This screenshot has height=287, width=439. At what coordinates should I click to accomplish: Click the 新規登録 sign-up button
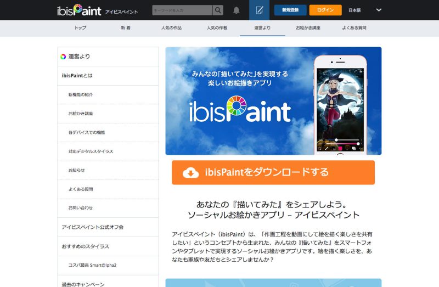click(x=290, y=10)
